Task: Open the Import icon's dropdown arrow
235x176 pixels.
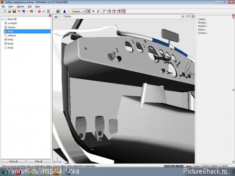Action: pos(28,11)
